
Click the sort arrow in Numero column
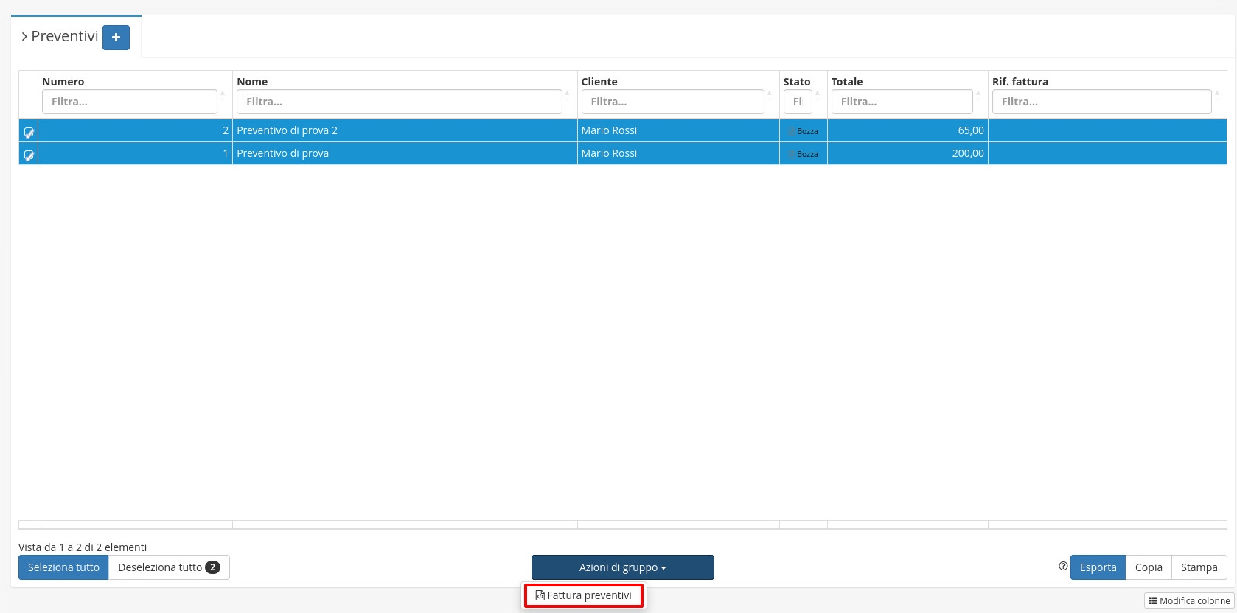pos(223,93)
